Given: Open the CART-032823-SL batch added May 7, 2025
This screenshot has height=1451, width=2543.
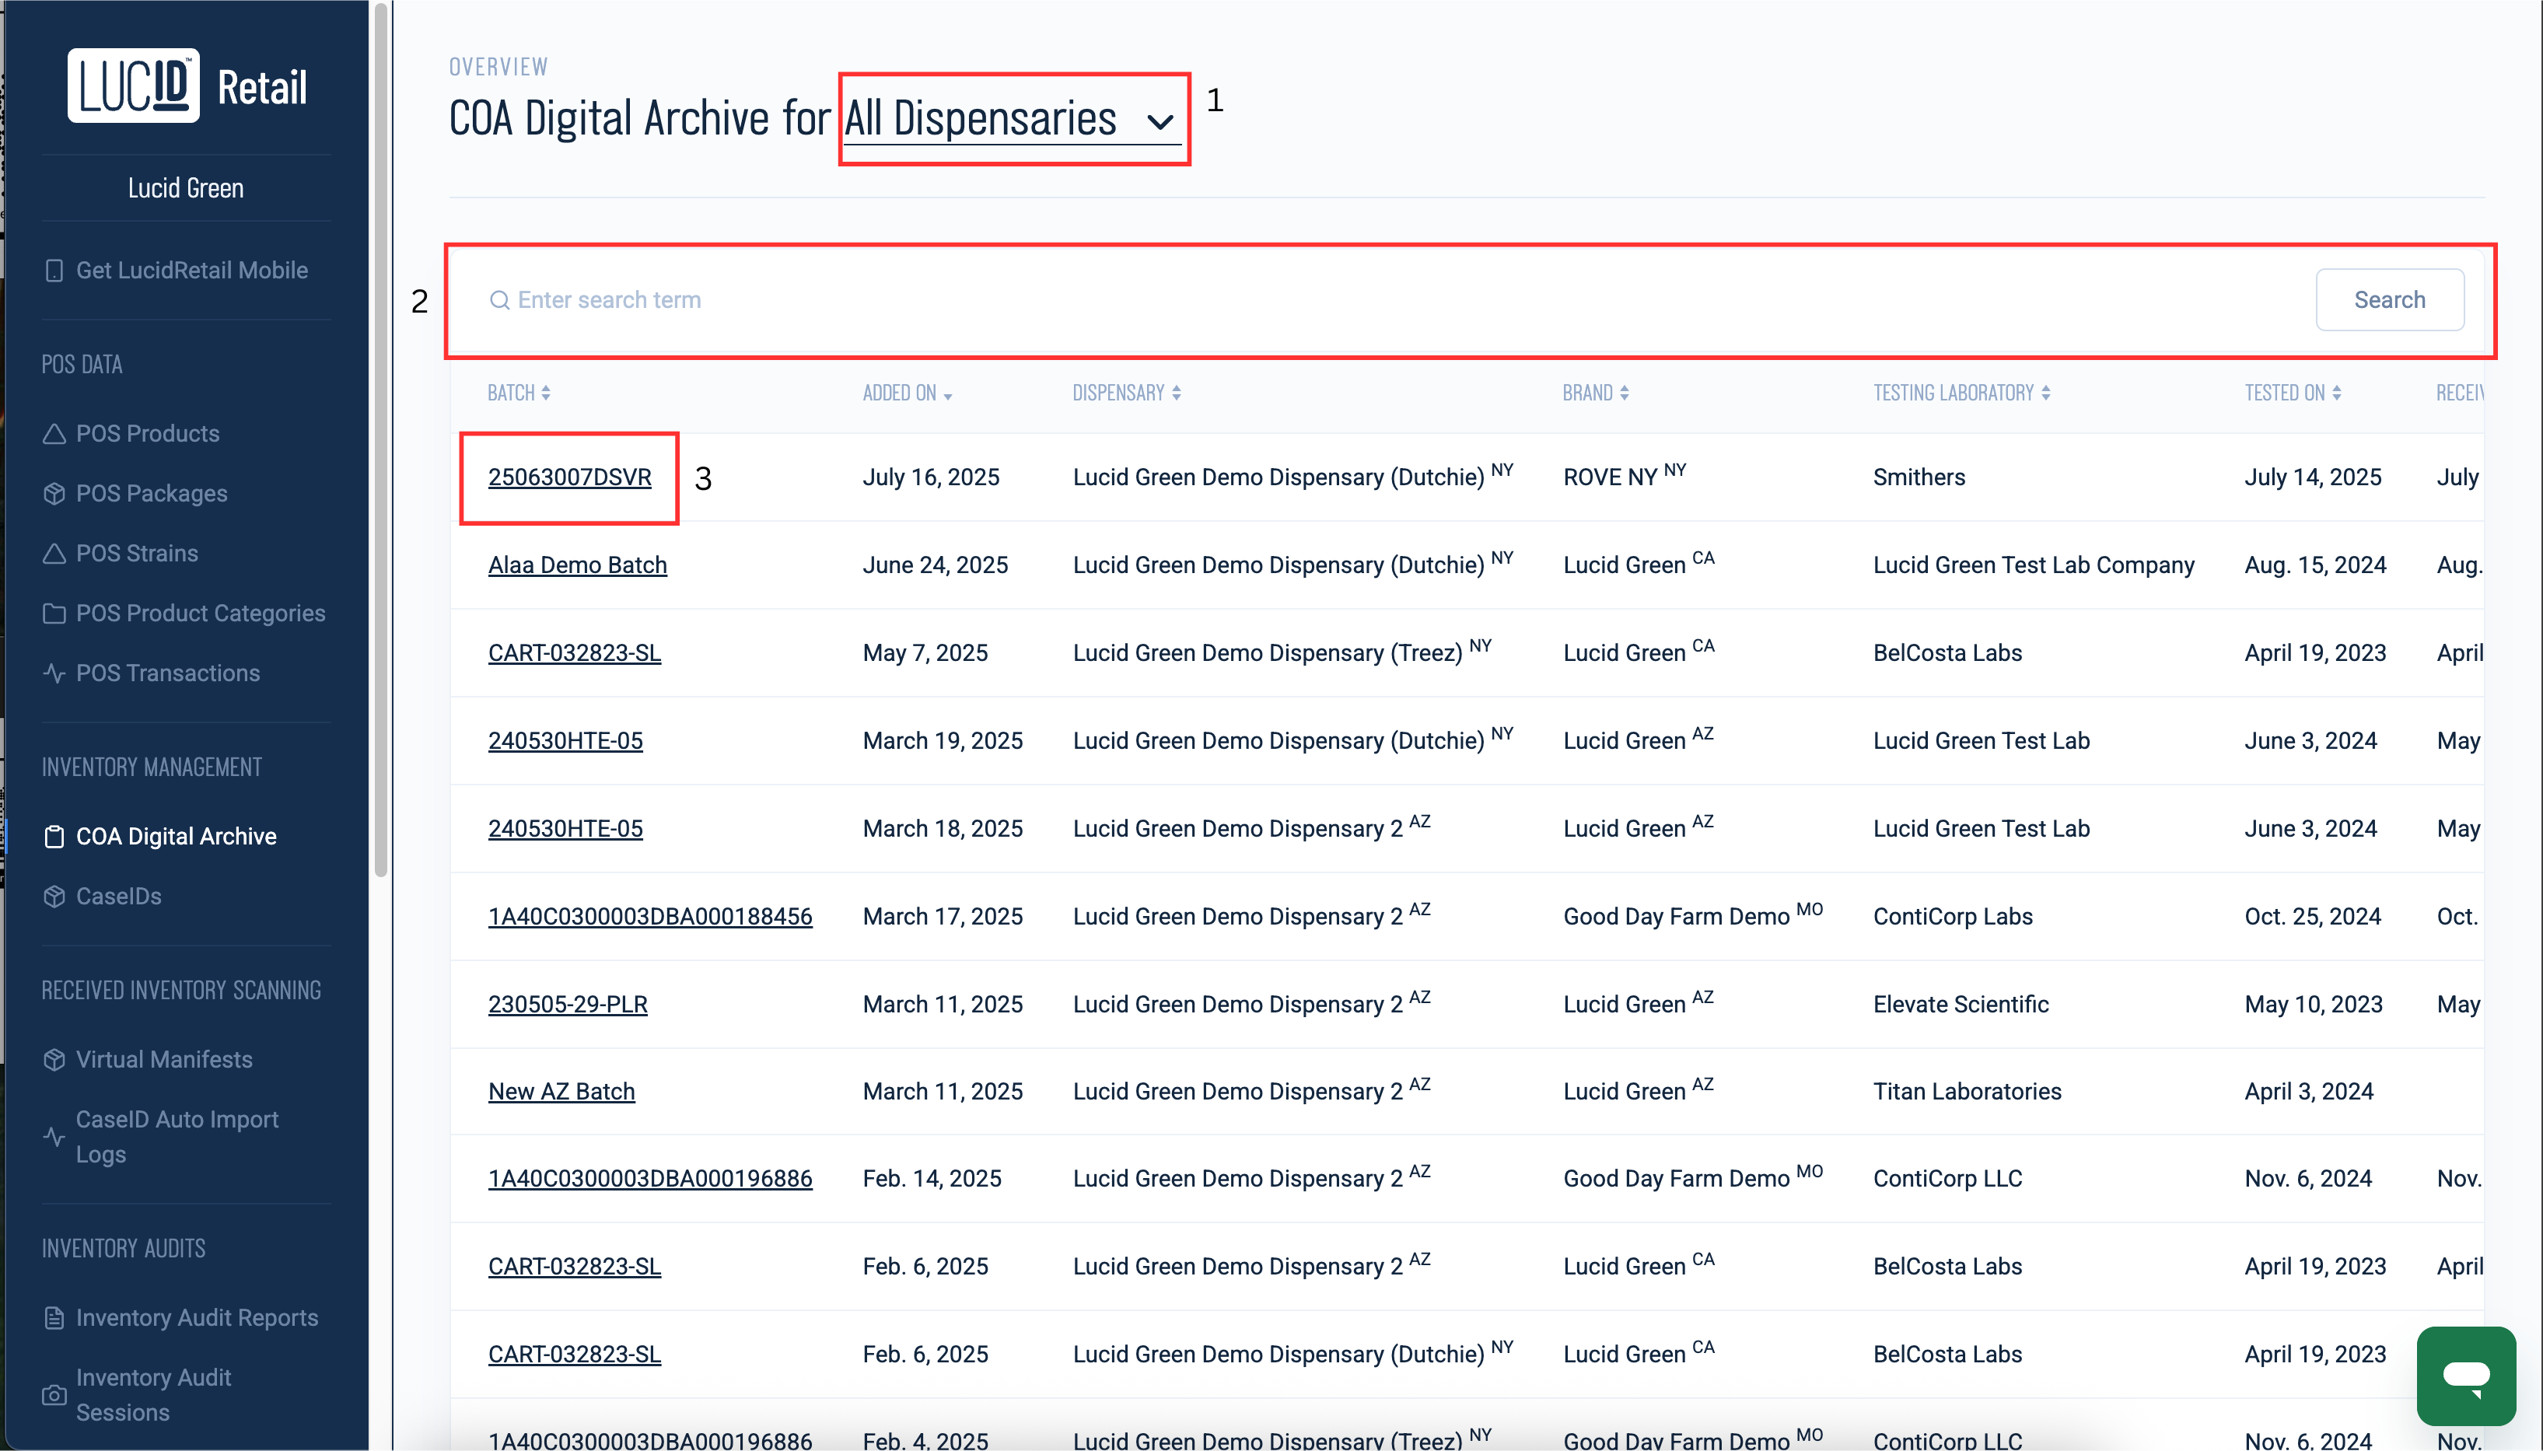Looking at the screenshot, I should (x=574, y=652).
